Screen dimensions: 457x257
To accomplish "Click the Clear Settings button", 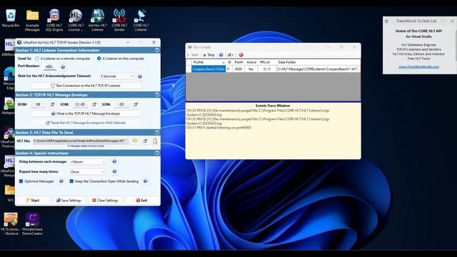I will tap(105, 200).
